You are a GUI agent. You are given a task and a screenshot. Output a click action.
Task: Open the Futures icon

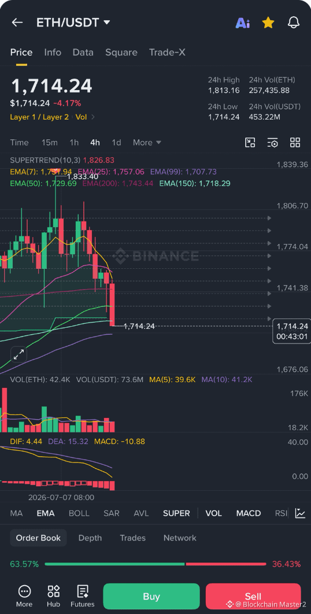pos(83,596)
